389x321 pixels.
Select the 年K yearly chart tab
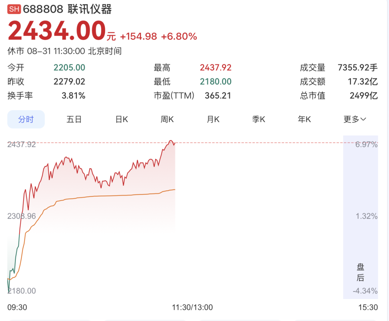304,119
